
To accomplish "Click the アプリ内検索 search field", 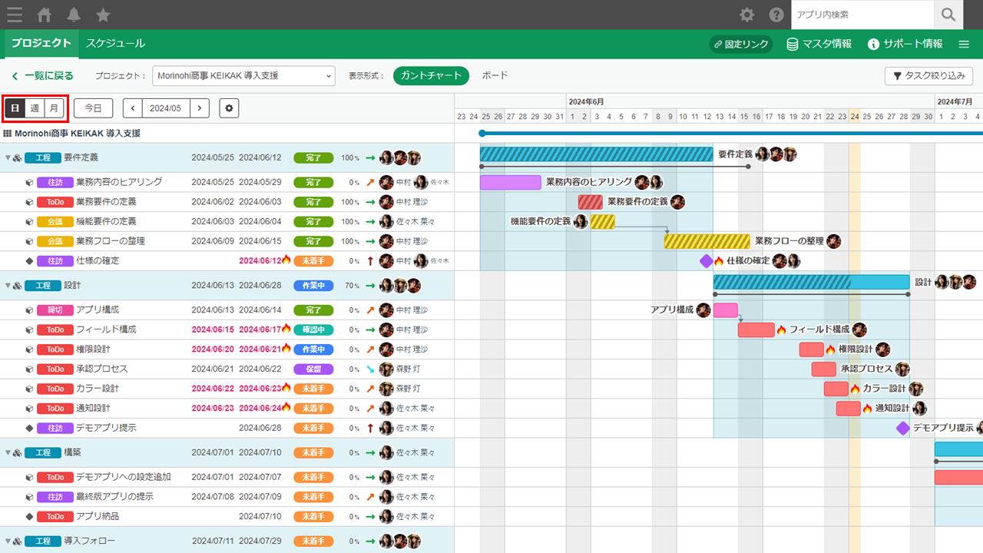I will click(862, 15).
